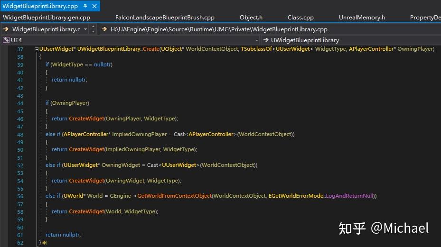The image size is (441, 247).
Task: Click the UE4 project icon
Action: coord(6,40)
